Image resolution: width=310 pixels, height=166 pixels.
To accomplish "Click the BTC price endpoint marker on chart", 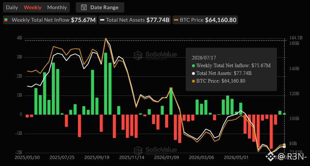I will point(284,145).
